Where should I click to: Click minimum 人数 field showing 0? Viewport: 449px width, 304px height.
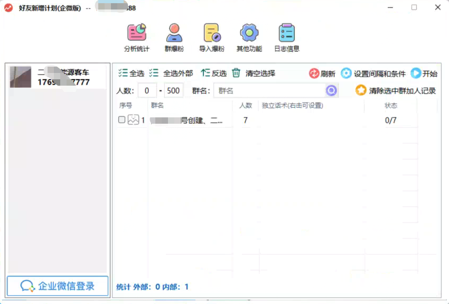(x=147, y=90)
